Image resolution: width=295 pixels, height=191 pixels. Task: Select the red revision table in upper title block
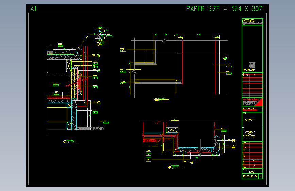pyautogui.click(x=252, y=85)
